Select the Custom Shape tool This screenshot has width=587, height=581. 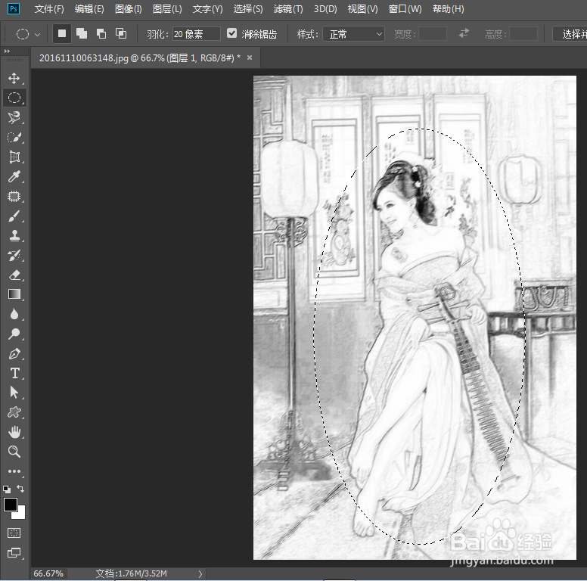click(x=14, y=412)
